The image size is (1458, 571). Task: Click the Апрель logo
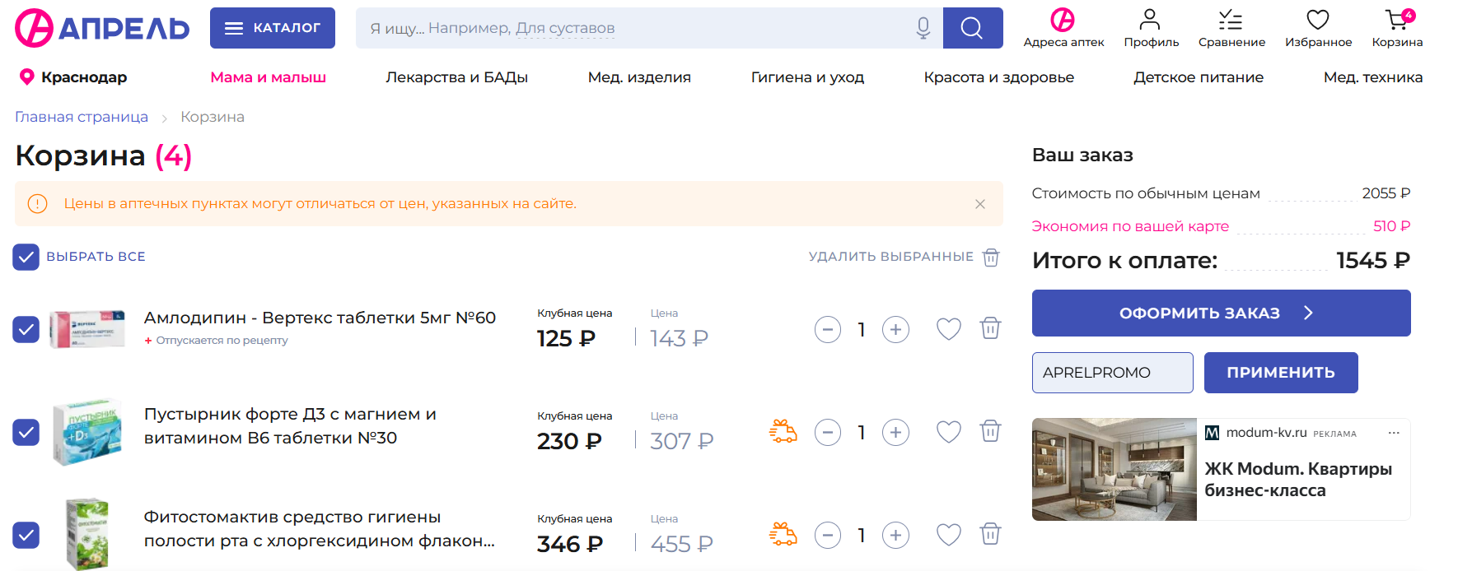(102, 28)
